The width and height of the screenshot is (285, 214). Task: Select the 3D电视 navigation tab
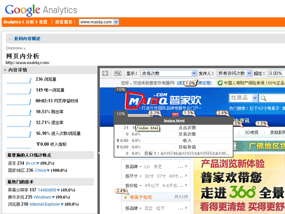tap(251, 133)
